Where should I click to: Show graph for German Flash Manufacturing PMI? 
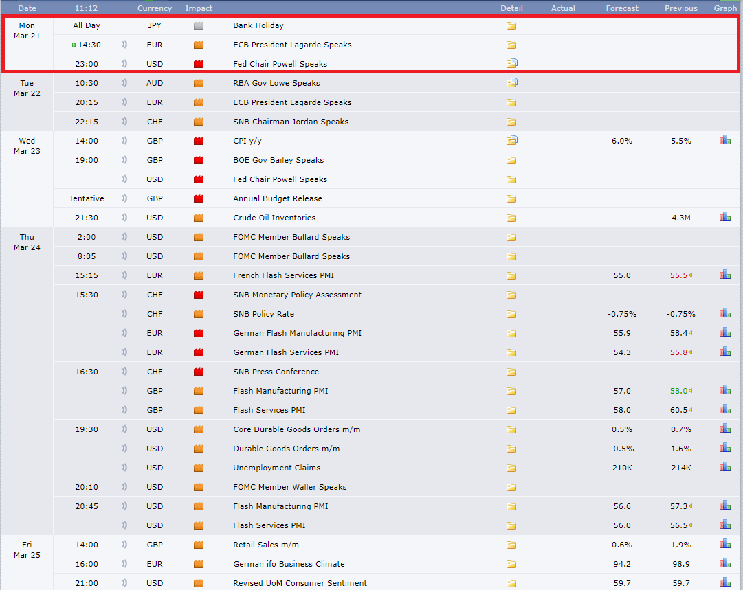coord(724,332)
